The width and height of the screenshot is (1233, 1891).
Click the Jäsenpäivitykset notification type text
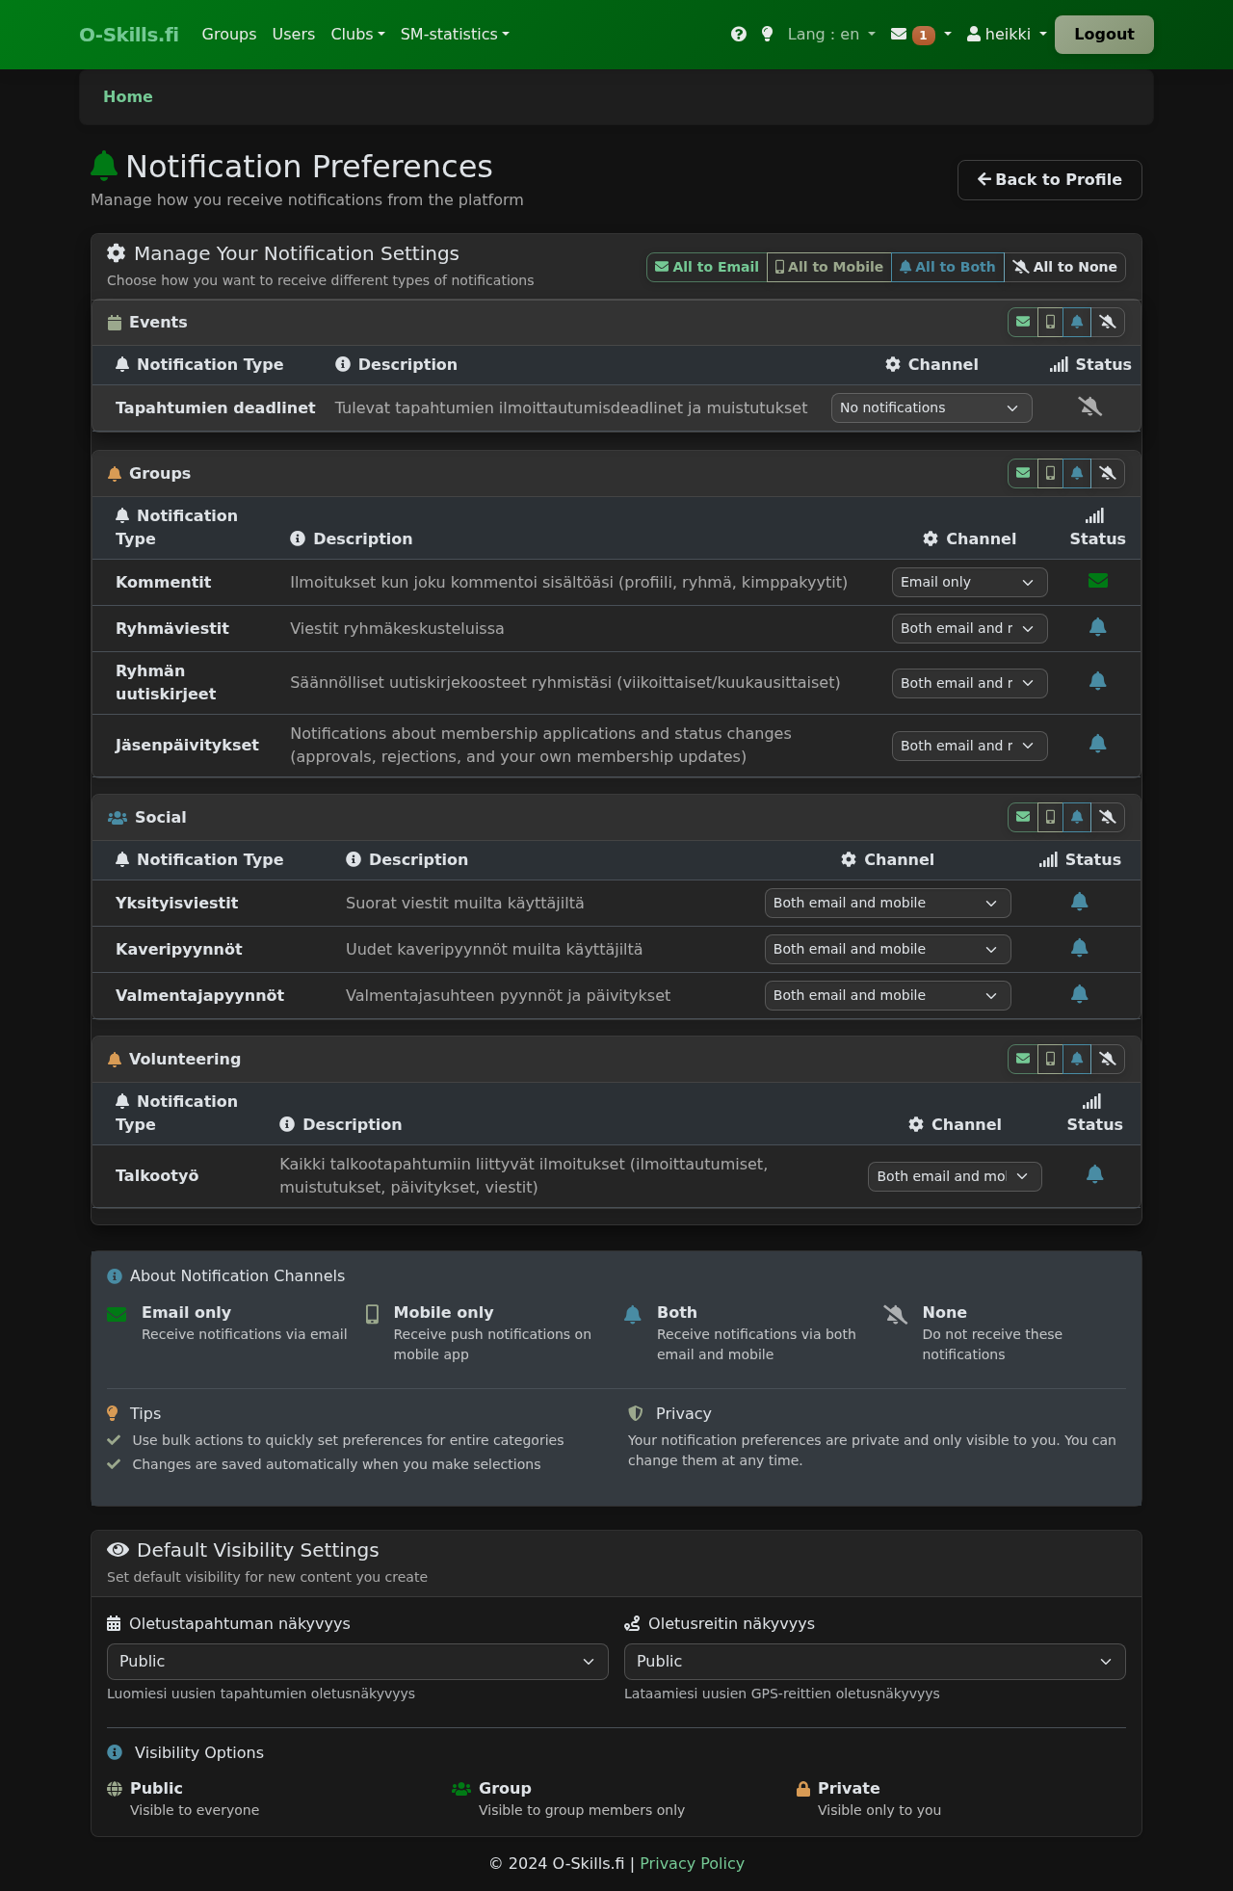tap(187, 745)
